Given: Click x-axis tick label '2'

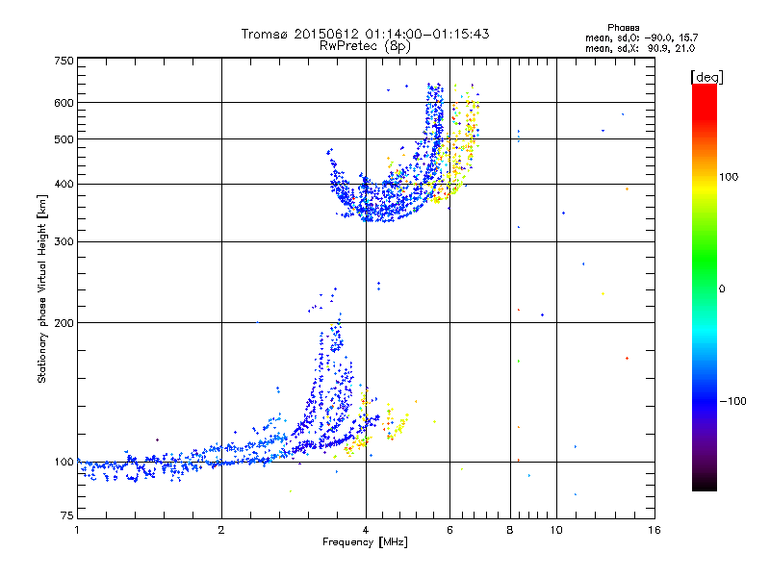Looking at the screenshot, I should (x=221, y=530).
